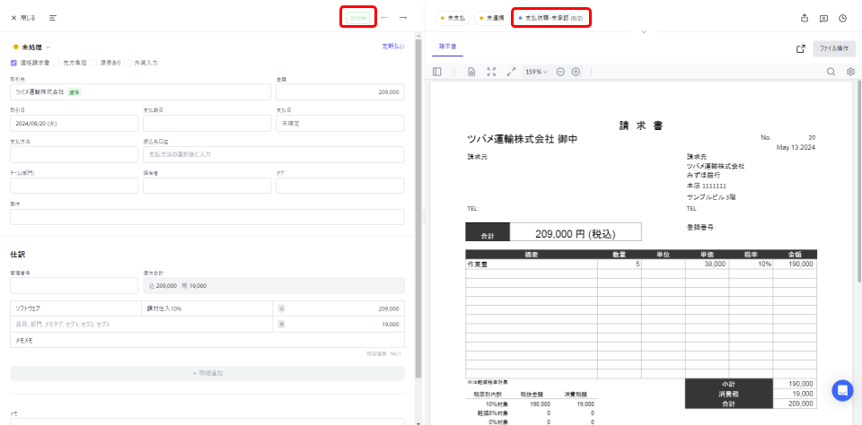The width and height of the screenshot is (862, 425).
Task: Click the 支払期日 date field
Action: 207,123
